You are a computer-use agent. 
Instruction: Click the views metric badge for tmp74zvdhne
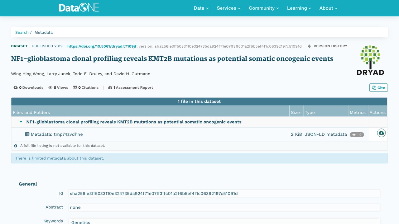[x=357, y=135]
